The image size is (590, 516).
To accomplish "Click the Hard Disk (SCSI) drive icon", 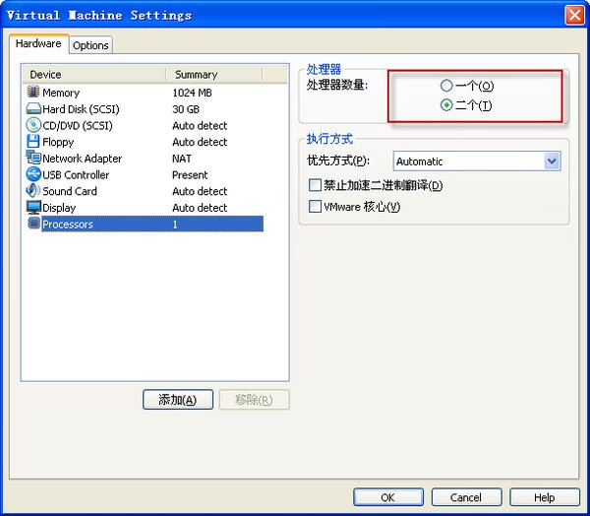I will (x=33, y=108).
